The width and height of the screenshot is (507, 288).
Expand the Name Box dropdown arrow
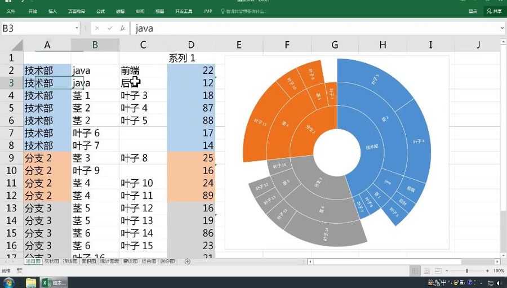pyautogui.click(x=77, y=28)
